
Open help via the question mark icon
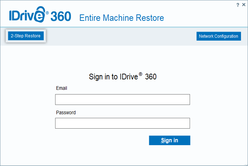238,5
